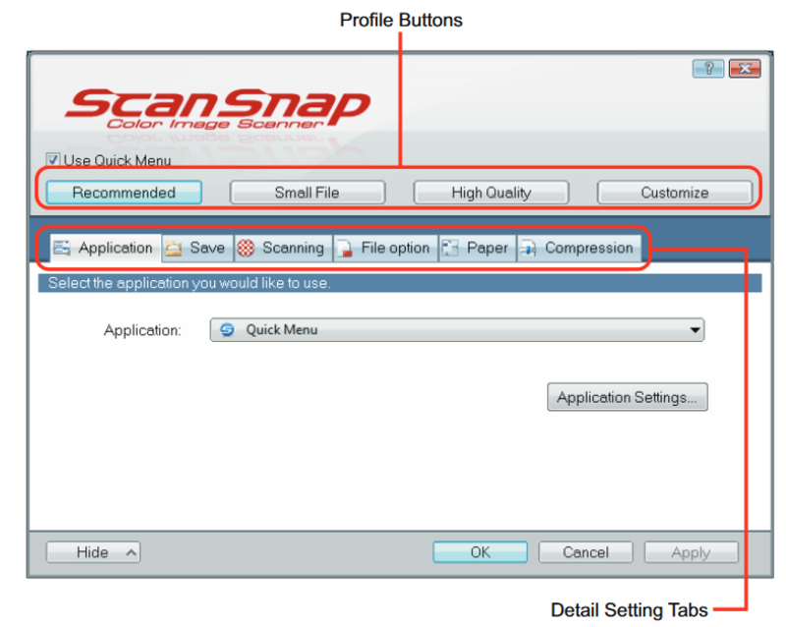Open Application Settings dialog
The image size is (786, 627).
[628, 397]
